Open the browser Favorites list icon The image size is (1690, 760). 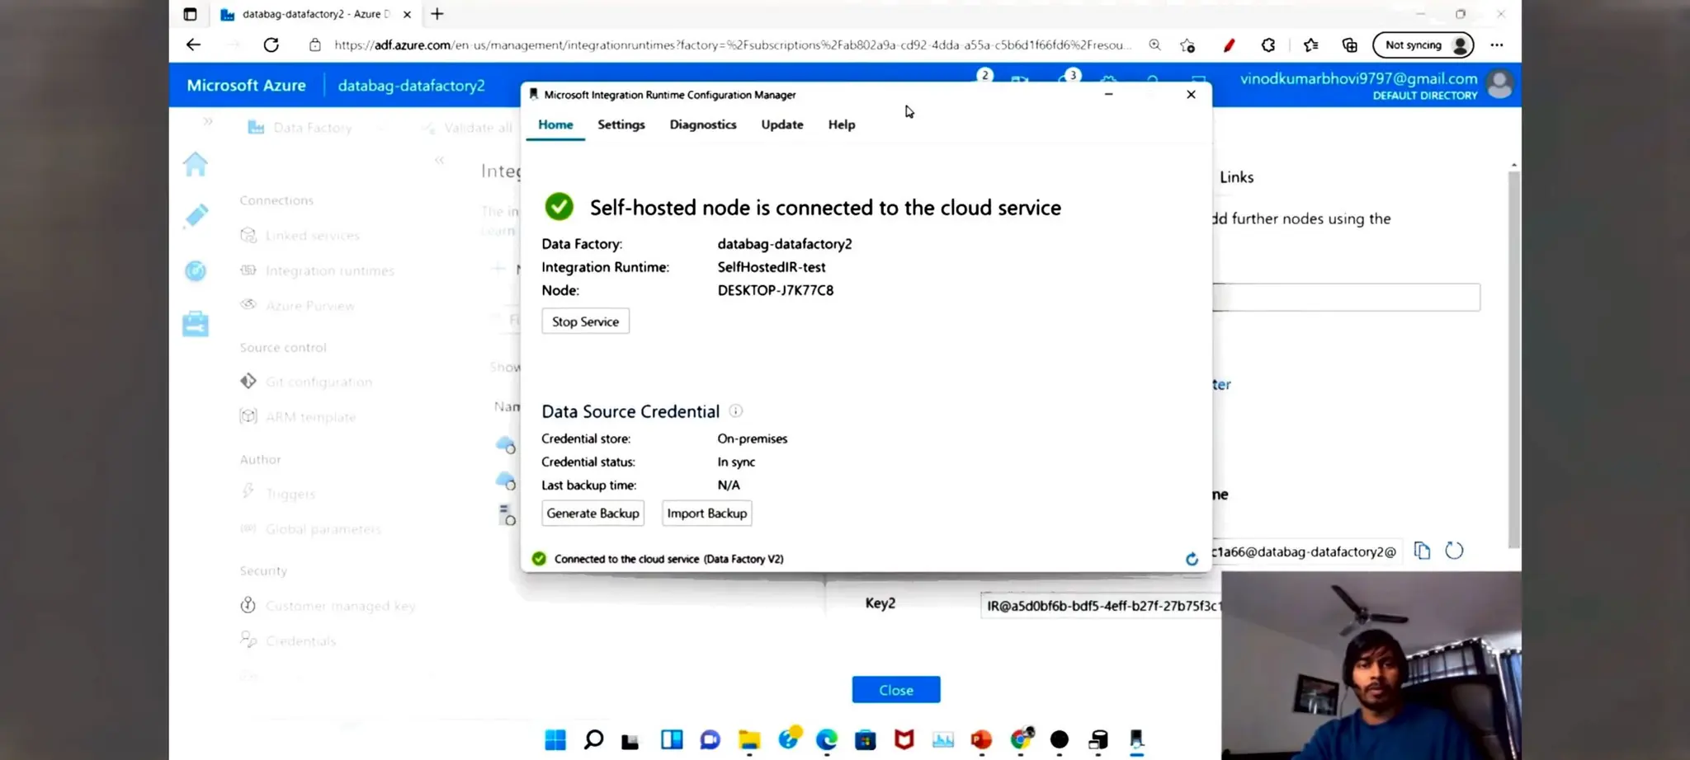pyautogui.click(x=1310, y=45)
